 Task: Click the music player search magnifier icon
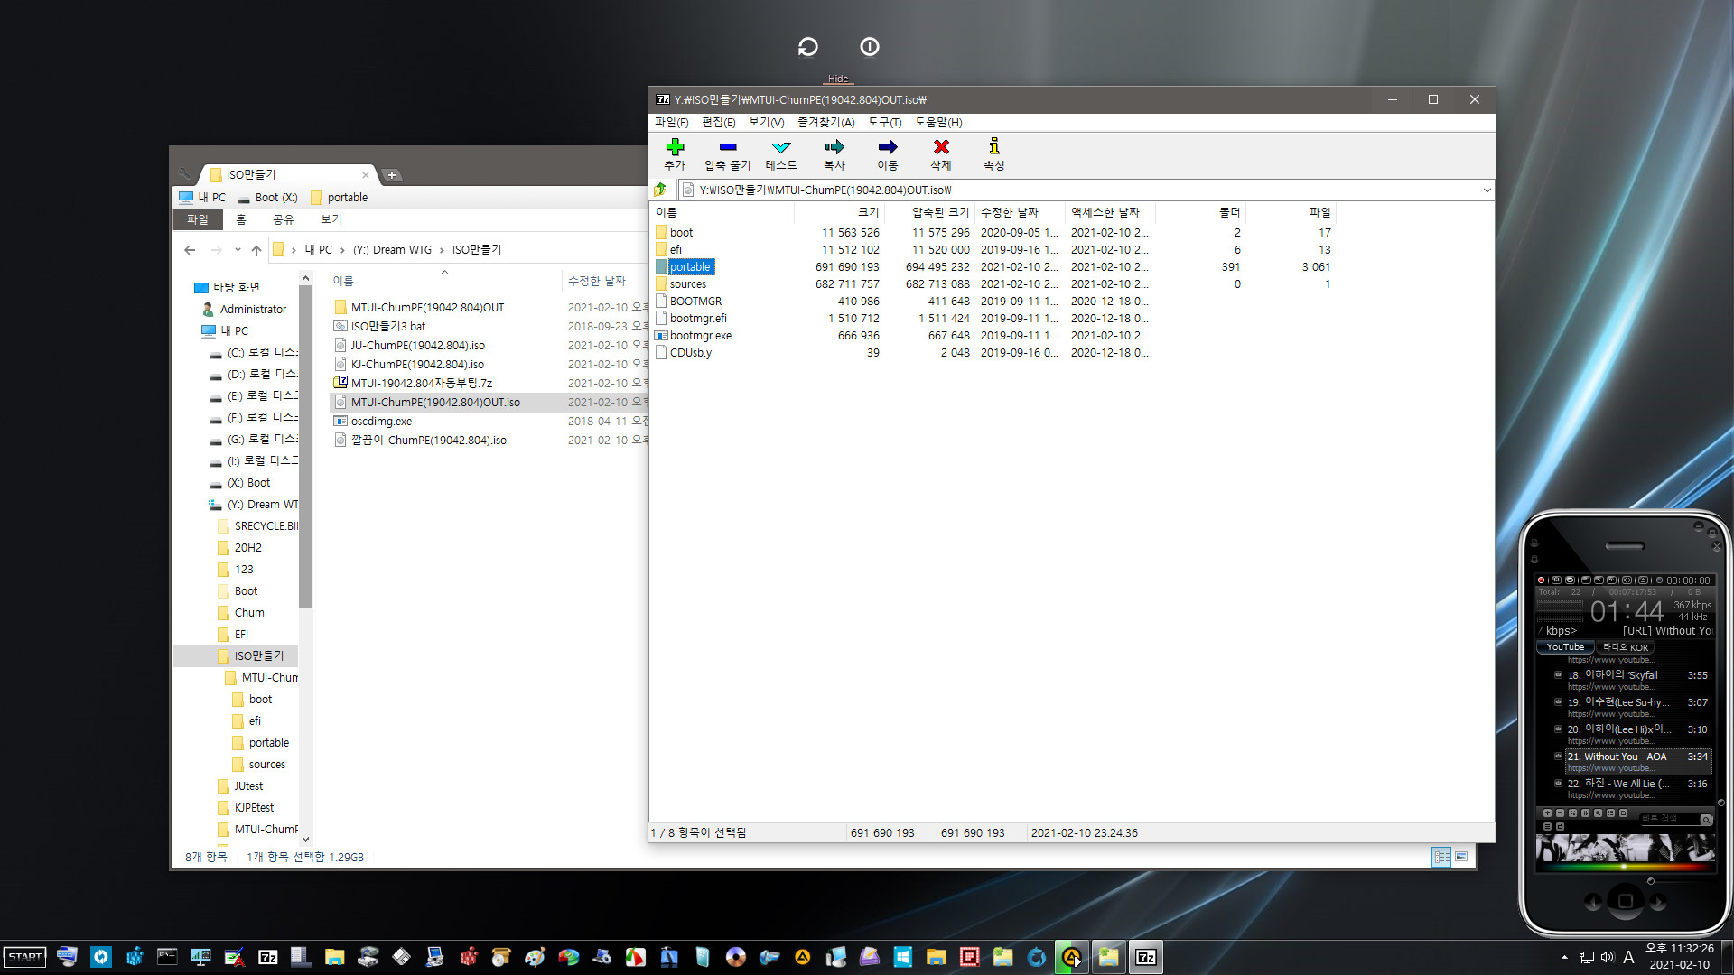[x=1706, y=820]
